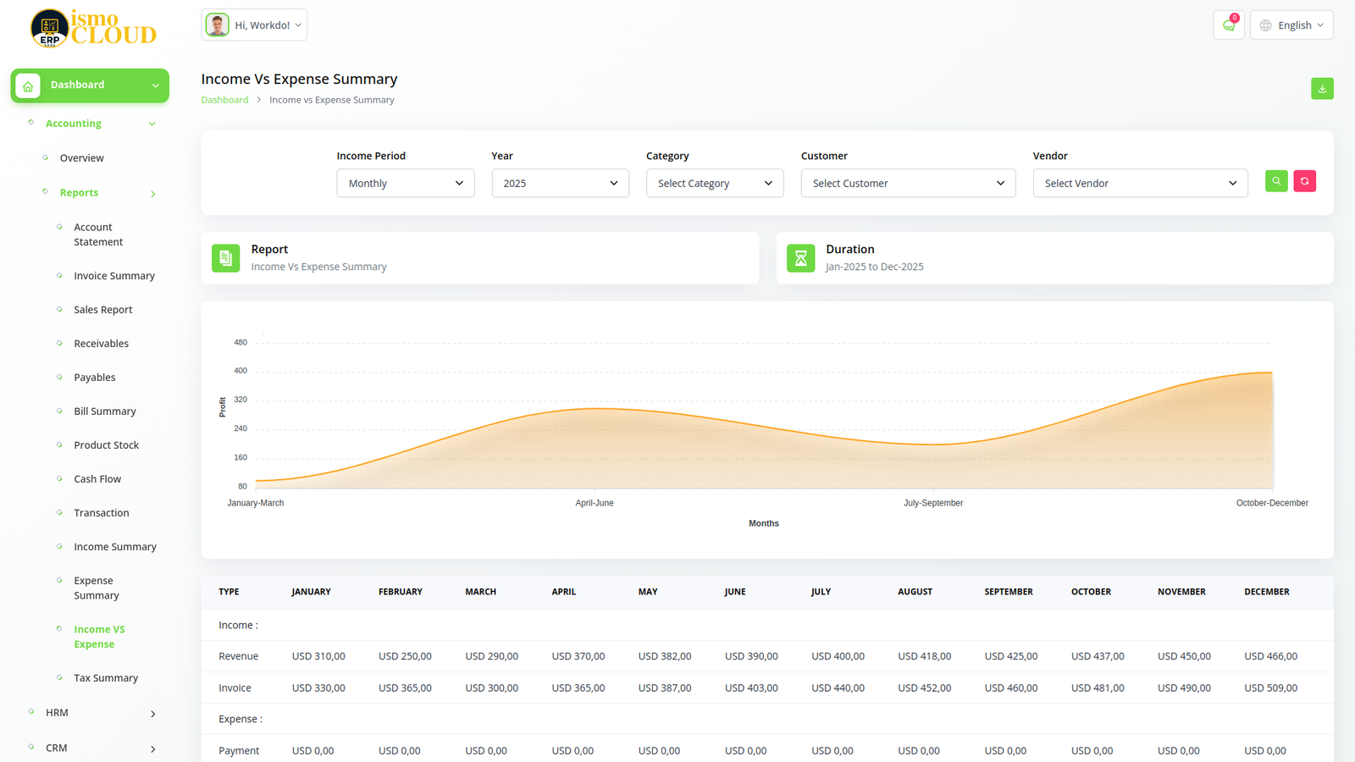Click the red reset filter icon

tap(1304, 181)
